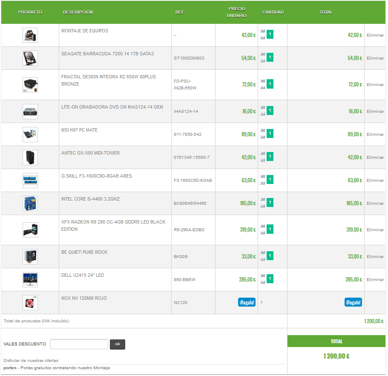Click the ¡Regalo! badge in total column
The width and height of the screenshot is (388, 376).
353,302
